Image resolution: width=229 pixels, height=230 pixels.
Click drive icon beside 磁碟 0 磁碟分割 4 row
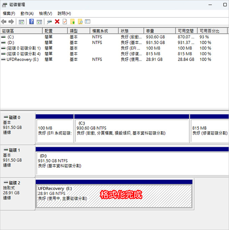(3, 54)
